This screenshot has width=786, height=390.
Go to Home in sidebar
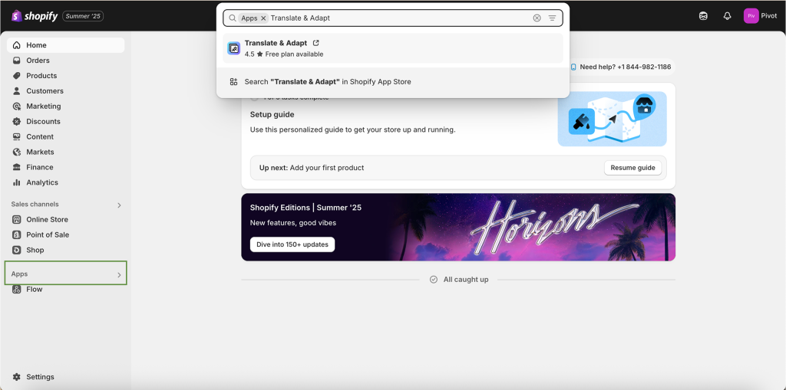click(66, 45)
